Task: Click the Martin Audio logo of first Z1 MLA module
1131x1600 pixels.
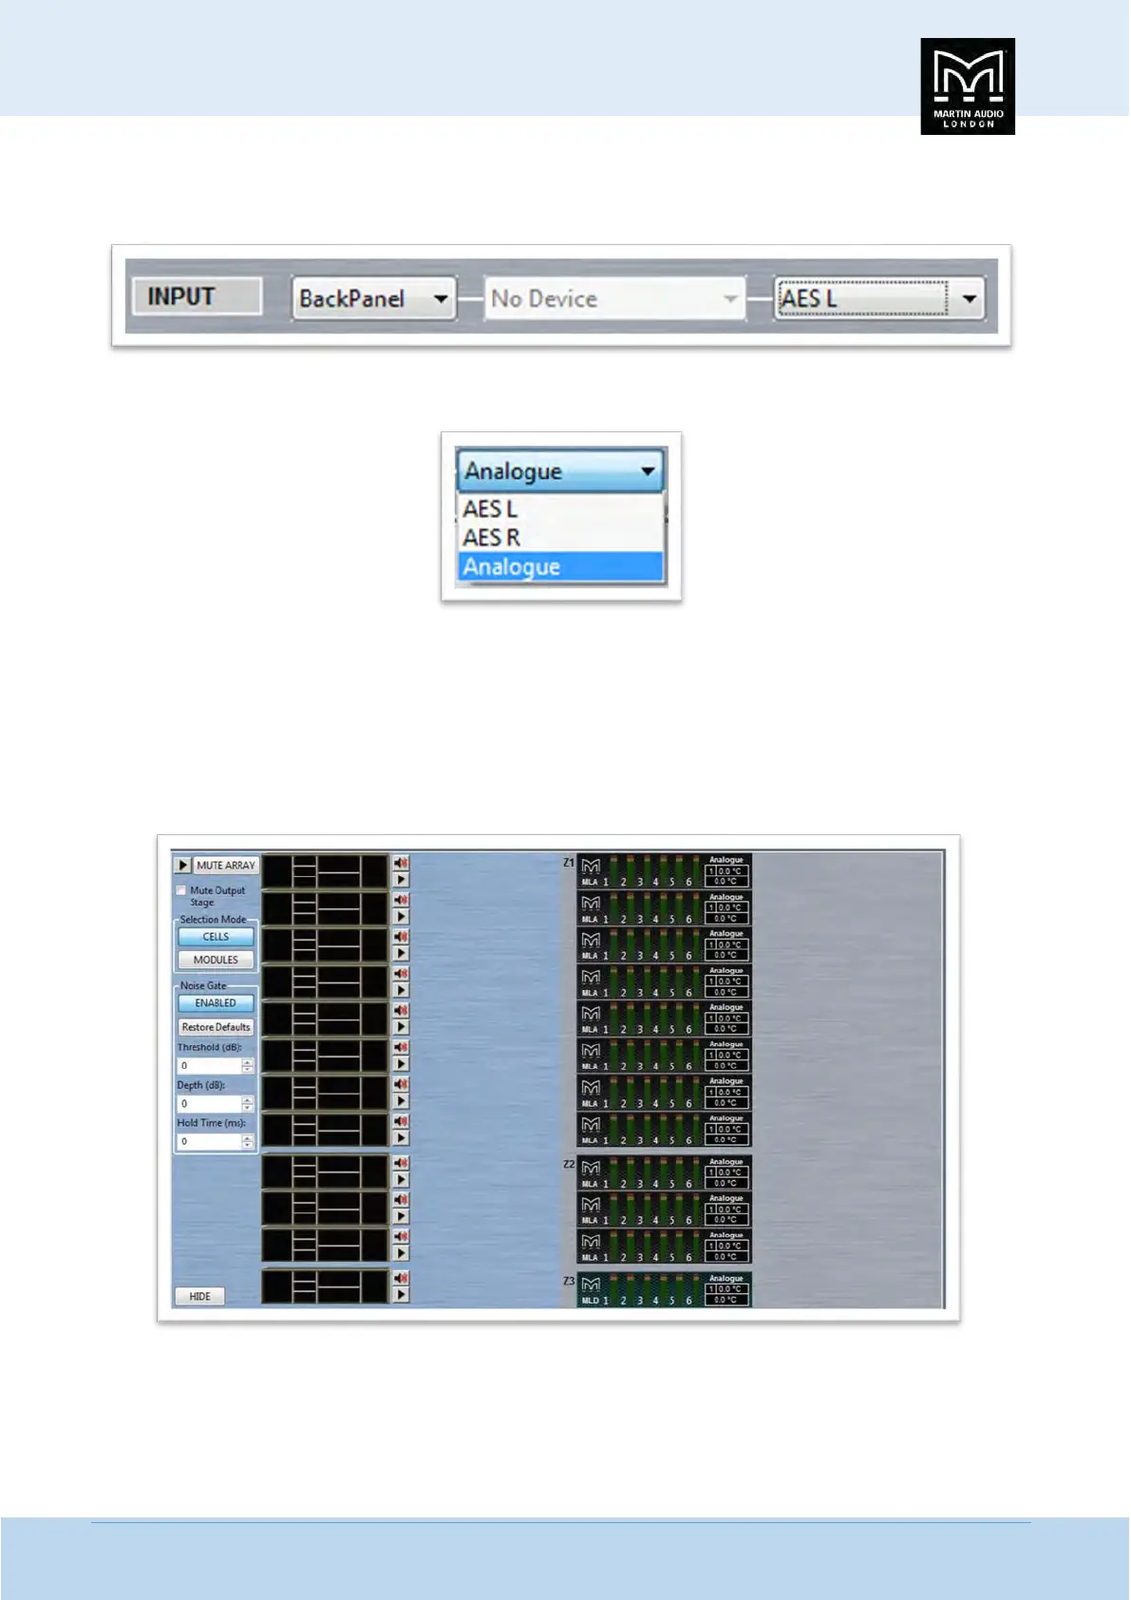Action: (591, 867)
